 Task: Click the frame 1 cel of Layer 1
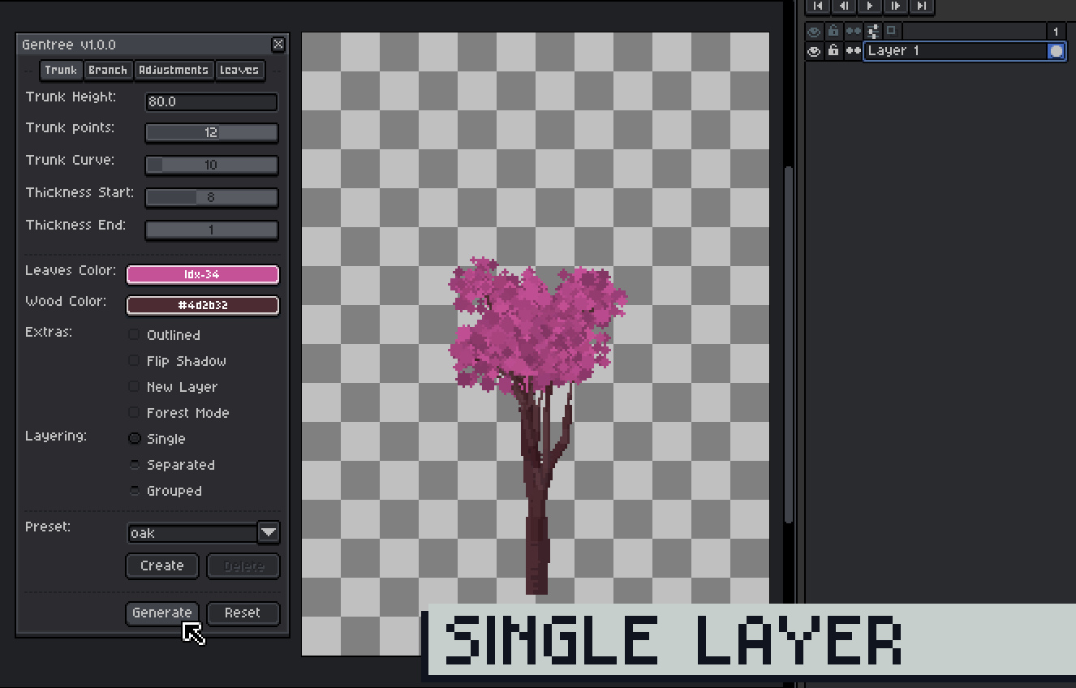pos(1057,50)
